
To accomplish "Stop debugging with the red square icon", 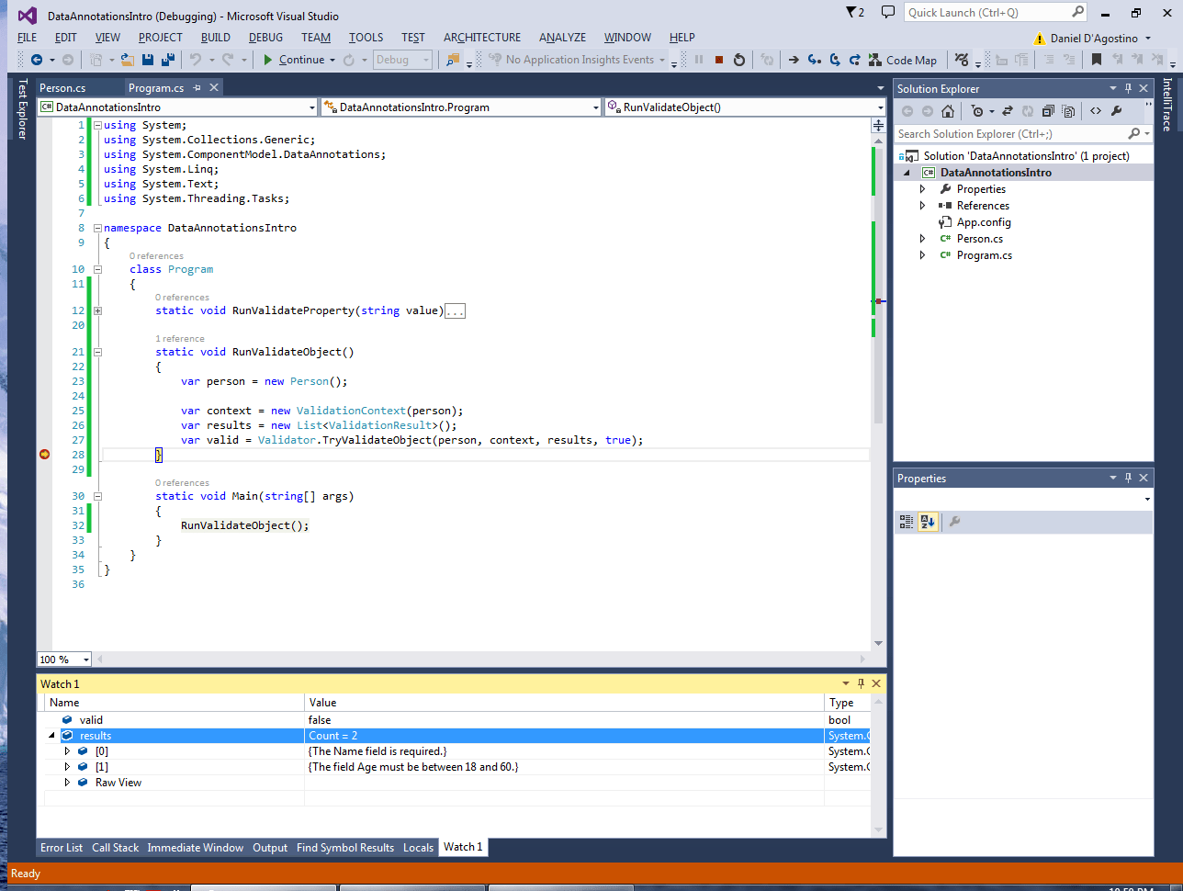I will (719, 60).
